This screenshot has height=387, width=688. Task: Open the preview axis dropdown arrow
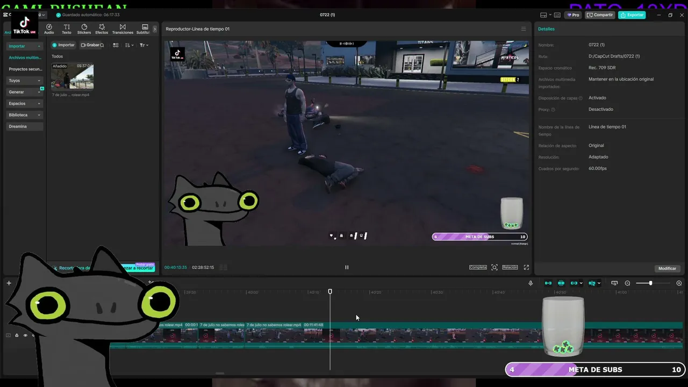[x=599, y=283]
